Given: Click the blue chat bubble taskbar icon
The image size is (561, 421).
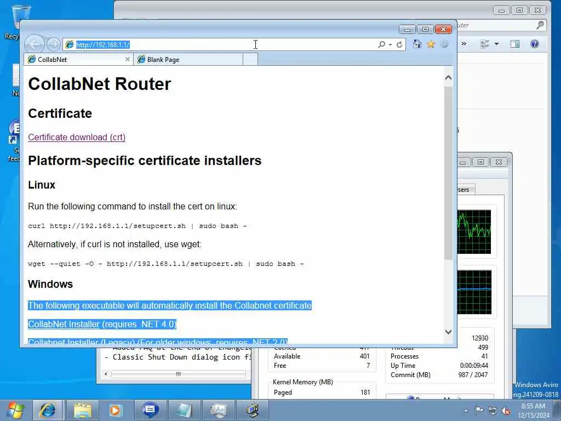Looking at the screenshot, I should tap(150, 410).
